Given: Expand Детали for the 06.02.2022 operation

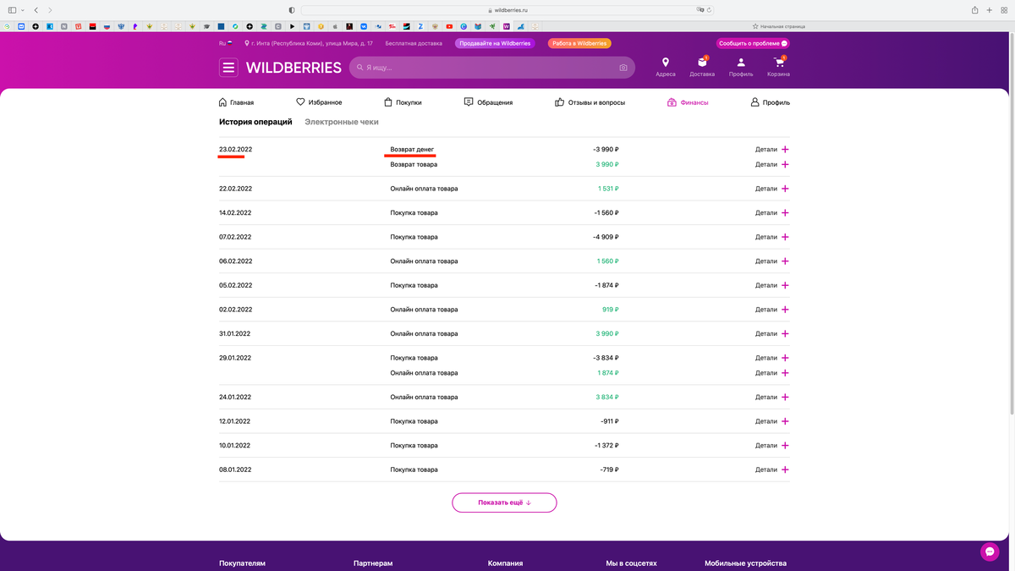Looking at the screenshot, I should [x=771, y=261].
